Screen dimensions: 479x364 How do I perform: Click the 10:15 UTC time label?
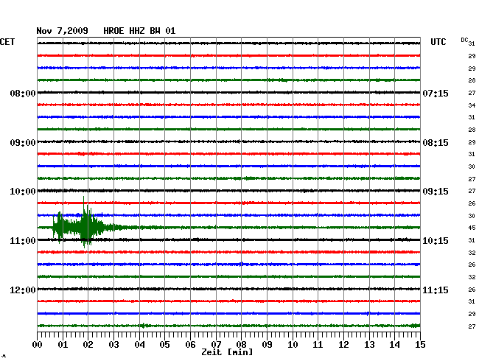[x=436, y=241]
